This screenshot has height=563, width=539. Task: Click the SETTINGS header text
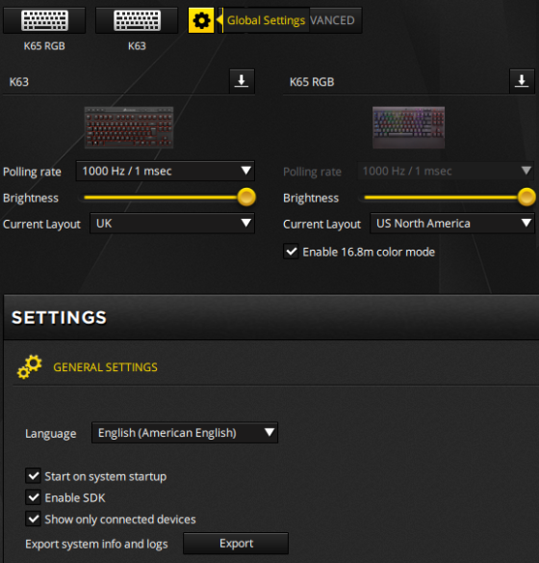(59, 318)
